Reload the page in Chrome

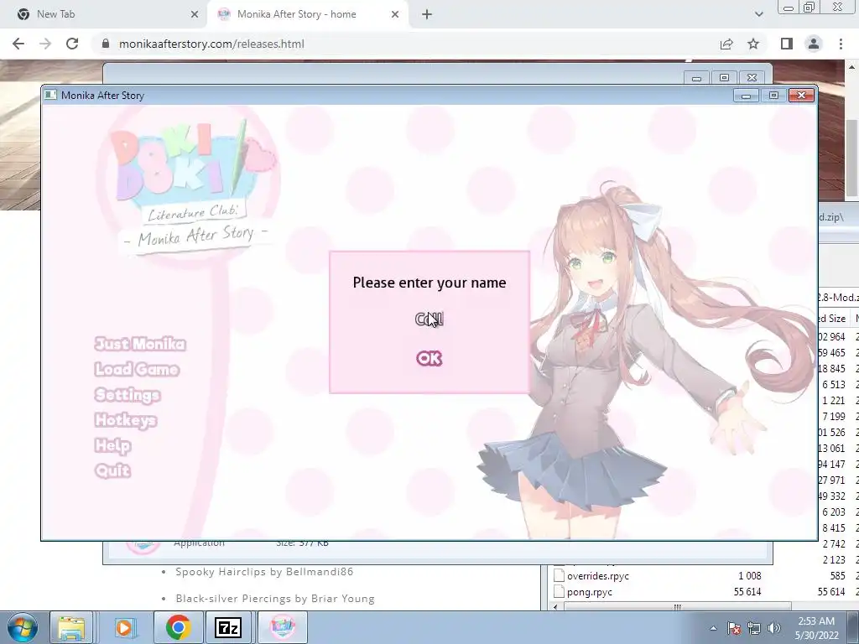point(72,44)
